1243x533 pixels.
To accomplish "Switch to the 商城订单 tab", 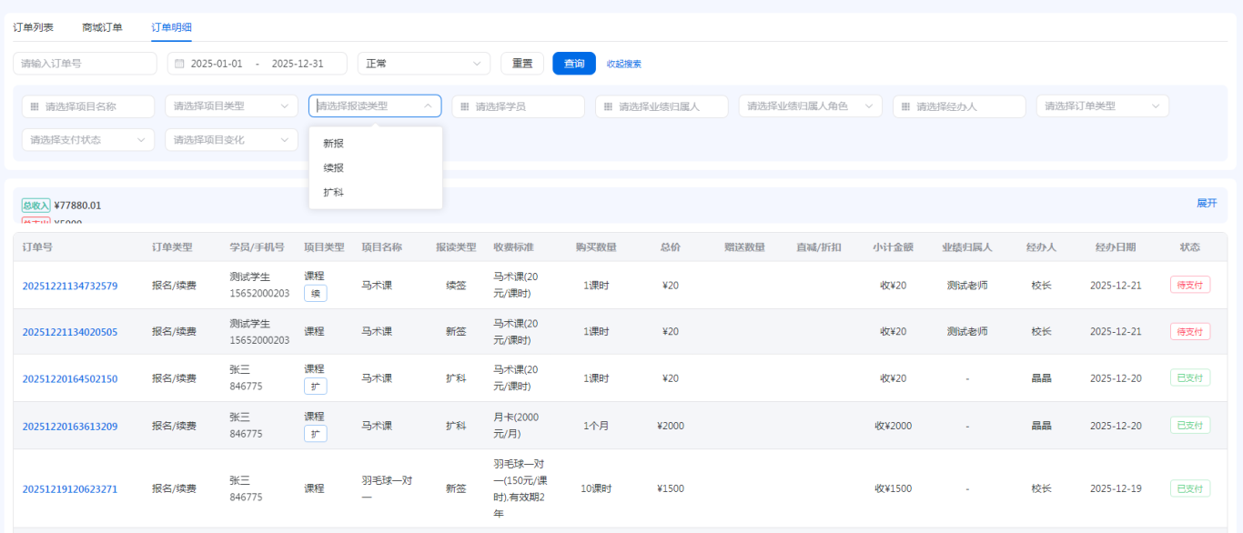I will pyautogui.click(x=102, y=27).
